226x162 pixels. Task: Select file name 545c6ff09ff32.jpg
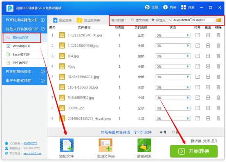click(x=81, y=98)
